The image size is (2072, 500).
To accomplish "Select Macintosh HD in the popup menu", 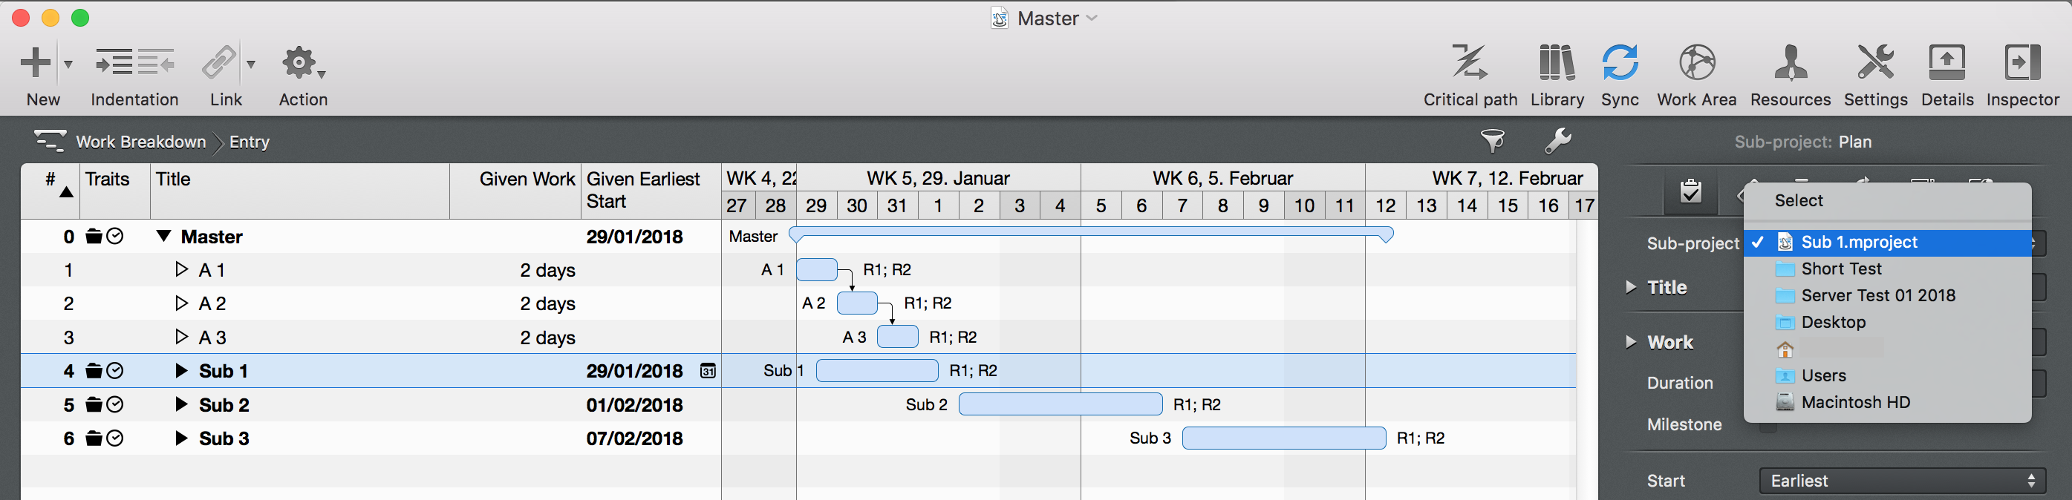I will coord(1855,402).
